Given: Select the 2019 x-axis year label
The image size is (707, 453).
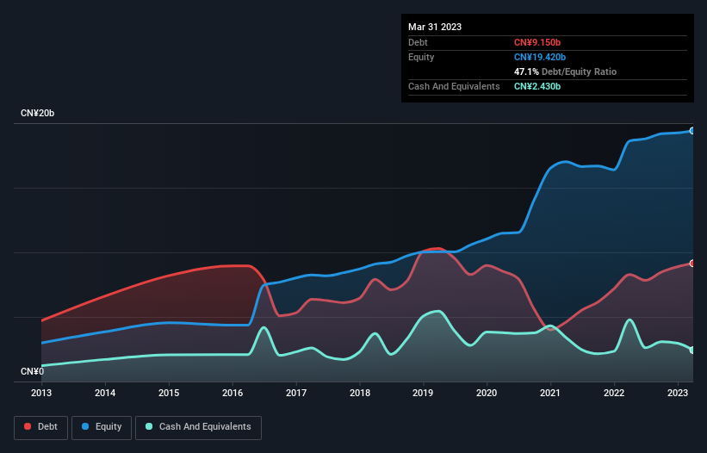Looking at the screenshot, I should (423, 393).
